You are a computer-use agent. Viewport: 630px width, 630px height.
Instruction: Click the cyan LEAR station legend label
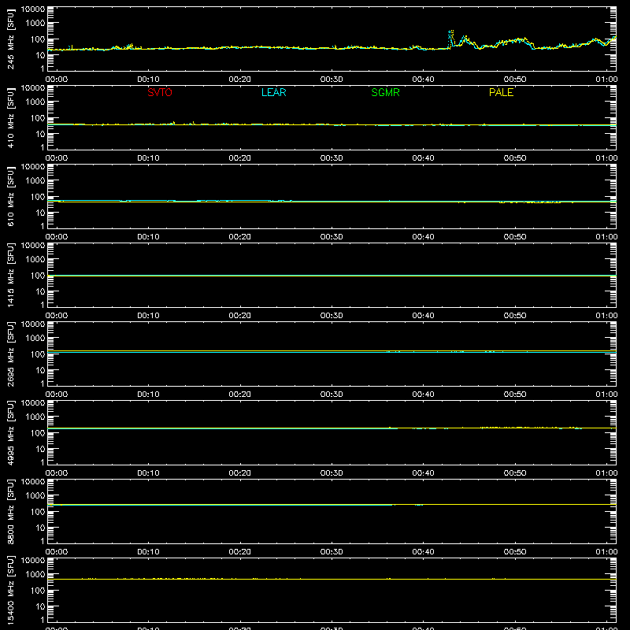[x=273, y=92]
